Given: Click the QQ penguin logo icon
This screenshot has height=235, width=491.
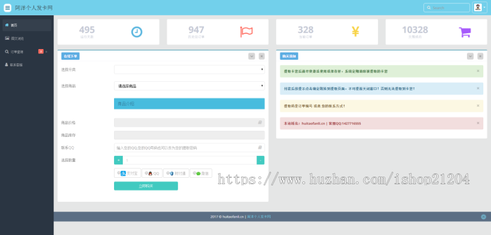Looking at the screenshot, I should (x=151, y=173).
